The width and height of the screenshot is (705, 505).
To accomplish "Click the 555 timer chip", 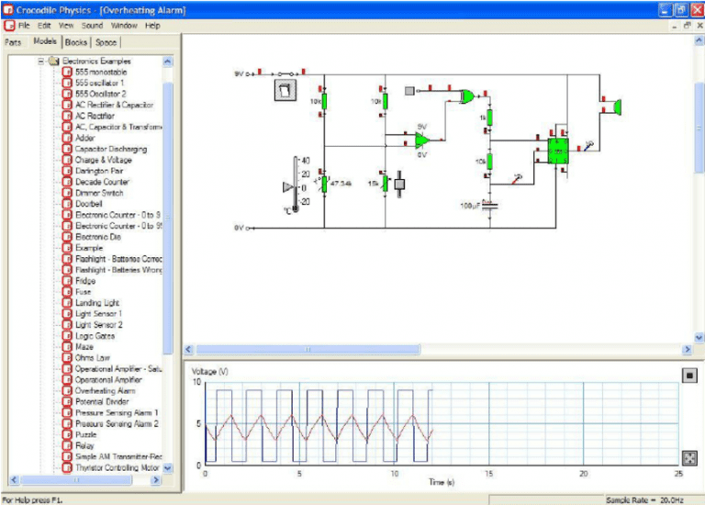I will pos(558,151).
